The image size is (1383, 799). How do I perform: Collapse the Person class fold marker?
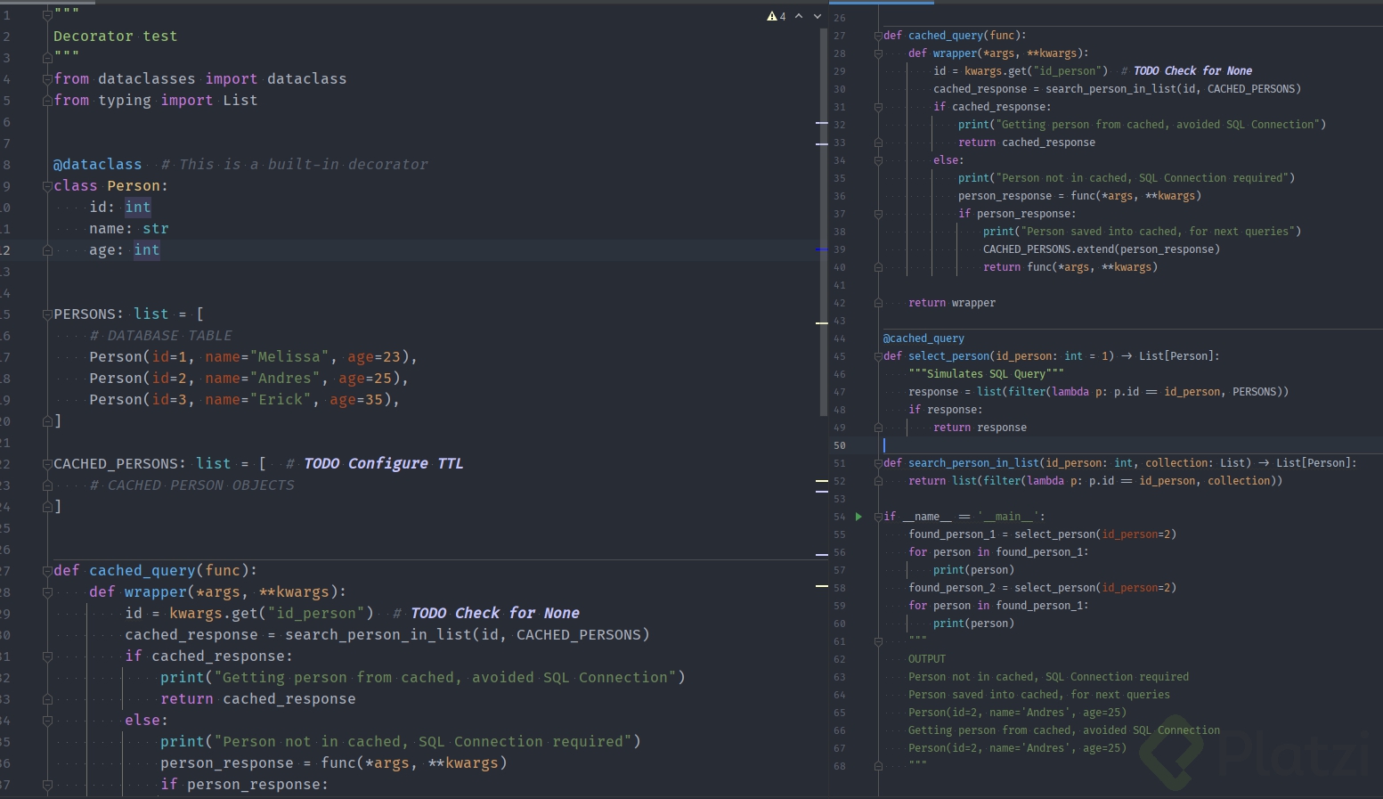tap(47, 186)
